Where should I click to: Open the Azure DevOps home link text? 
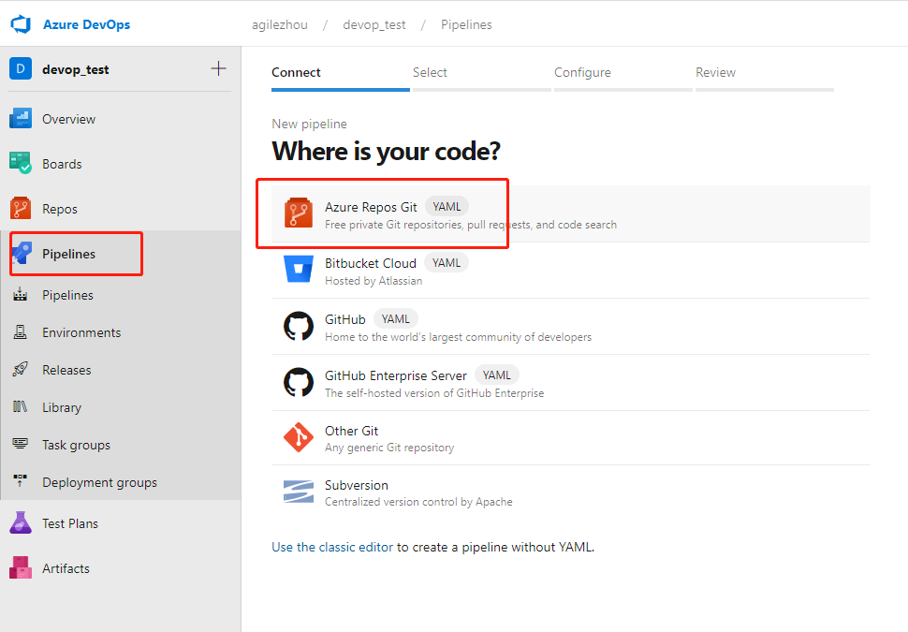point(86,24)
